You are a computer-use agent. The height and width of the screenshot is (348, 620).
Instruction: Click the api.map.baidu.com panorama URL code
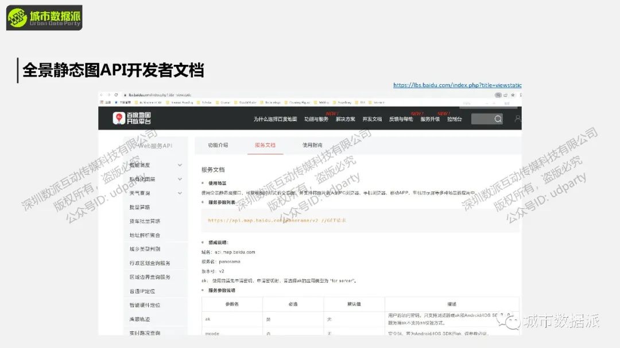click(x=277, y=220)
